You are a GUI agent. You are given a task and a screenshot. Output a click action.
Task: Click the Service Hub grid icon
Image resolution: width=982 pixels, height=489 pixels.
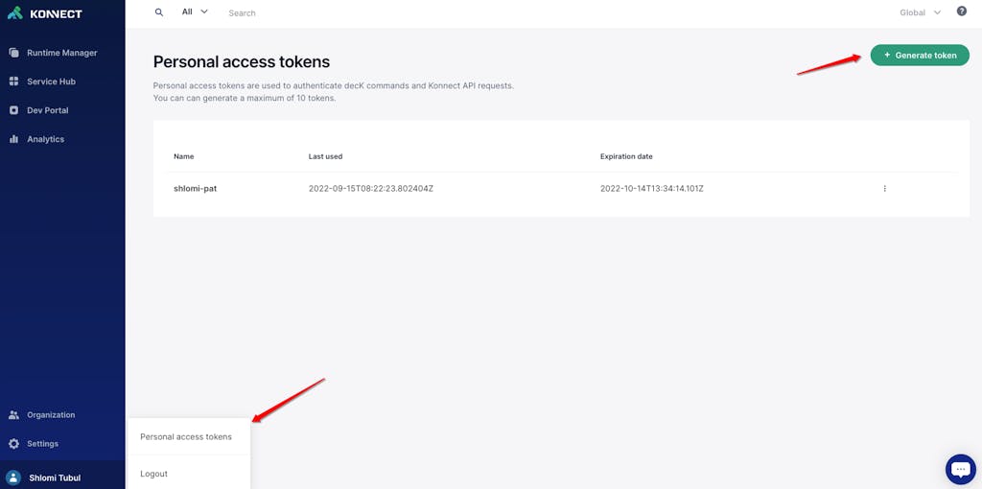[x=14, y=81]
